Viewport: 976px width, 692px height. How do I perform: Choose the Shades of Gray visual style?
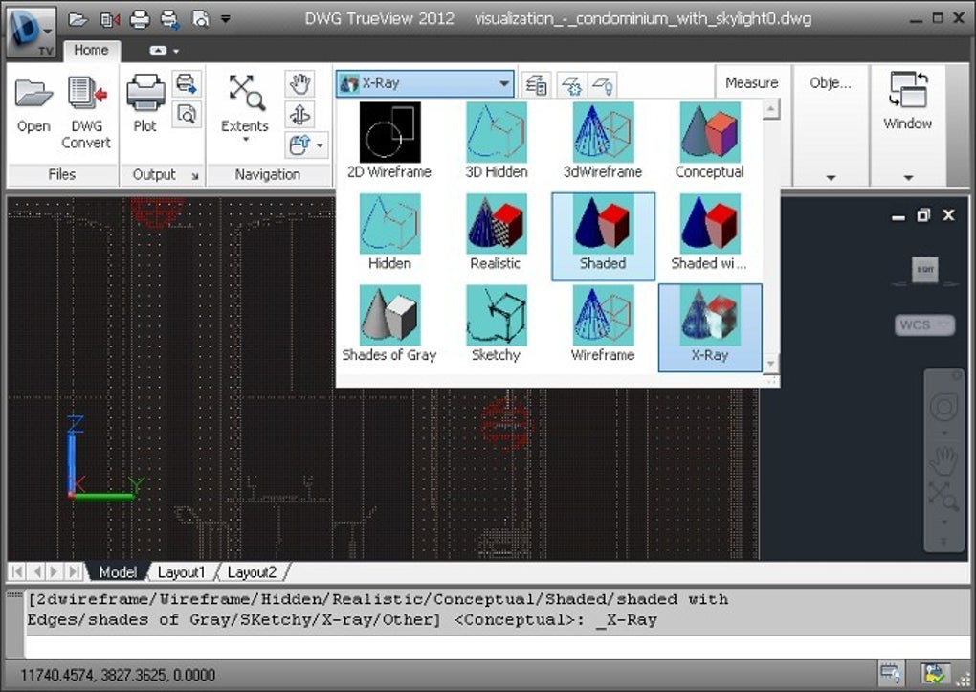389,324
